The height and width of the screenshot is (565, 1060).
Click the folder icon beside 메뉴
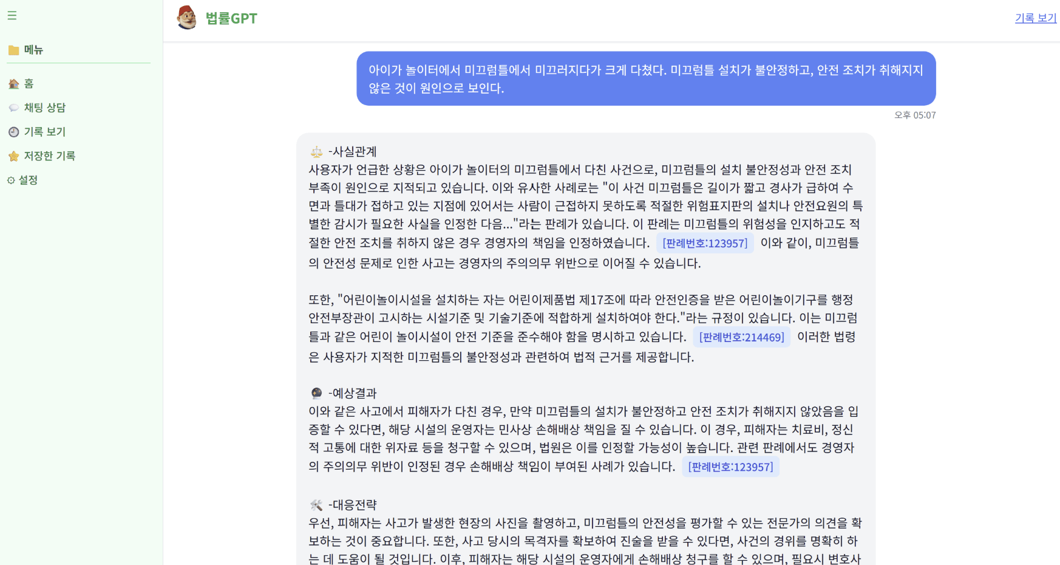click(x=14, y=50)
